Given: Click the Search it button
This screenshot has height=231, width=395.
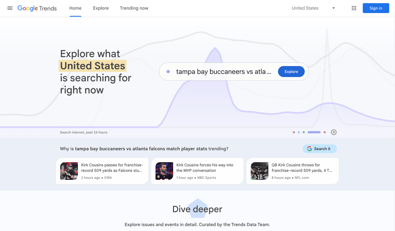Looking at the screenshot, I should pyautogui.click(x=319, y=149).
